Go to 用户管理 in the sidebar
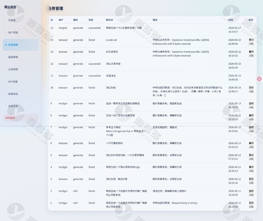 point(21,32)
